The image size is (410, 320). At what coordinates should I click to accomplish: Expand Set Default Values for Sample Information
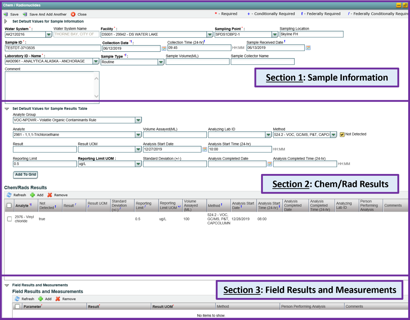coord(6,21)
